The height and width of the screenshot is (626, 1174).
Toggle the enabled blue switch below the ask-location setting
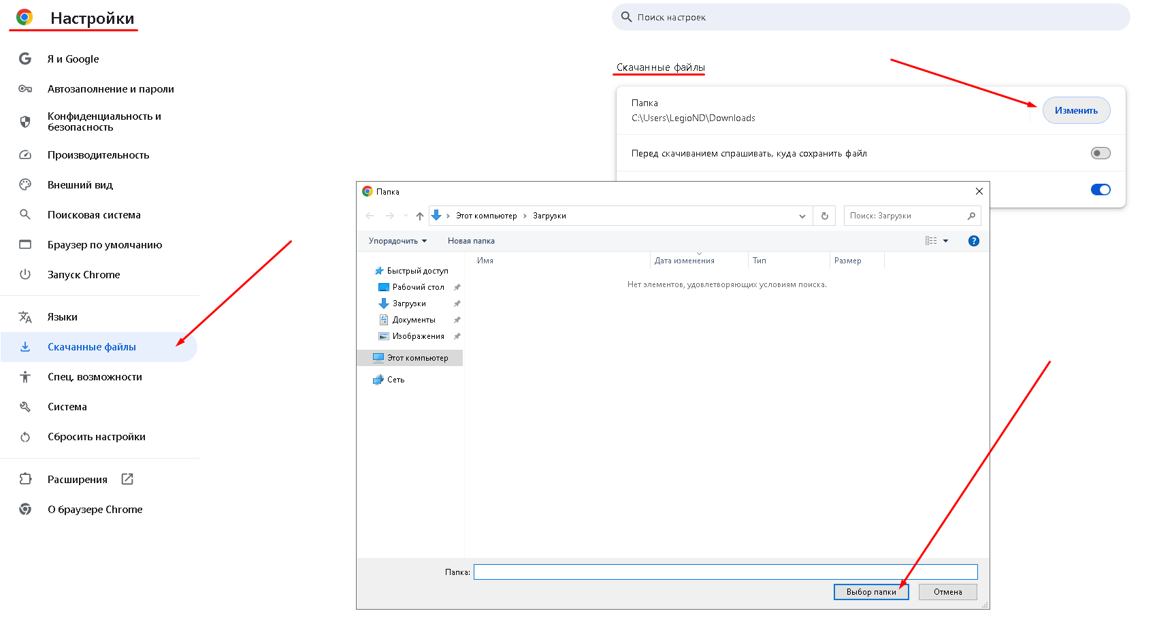[1100, 190]
